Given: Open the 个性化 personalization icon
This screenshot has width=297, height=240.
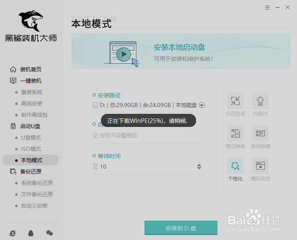Looking at the screenshot, I should (235, 166).
